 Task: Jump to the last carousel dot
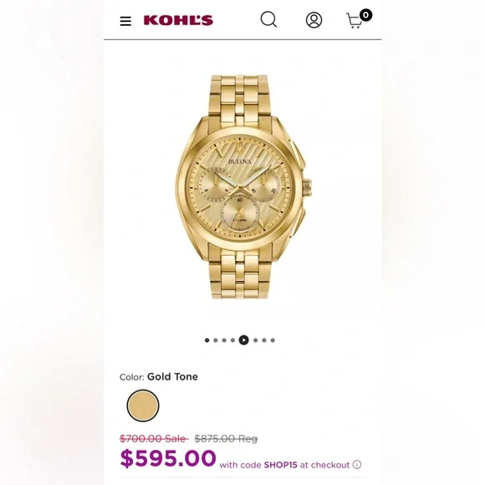pos(273,340)
